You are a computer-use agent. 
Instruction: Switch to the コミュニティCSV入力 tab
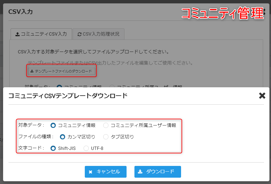41,34
